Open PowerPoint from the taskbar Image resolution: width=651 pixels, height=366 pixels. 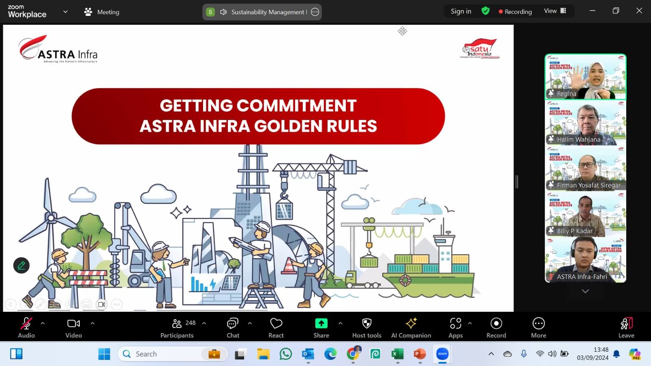click(x=420, y=354)
